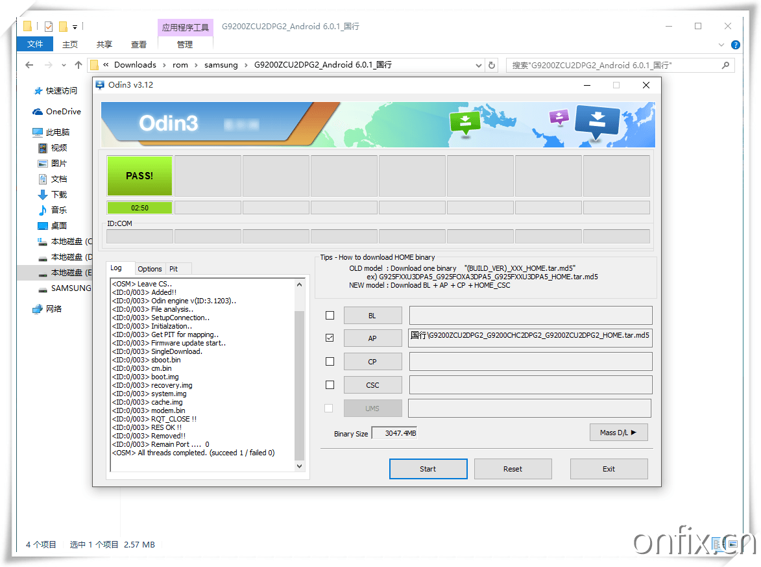Open Explorer help question mark icon
This screenshot has height=567, width=761.
coord(735,45)
